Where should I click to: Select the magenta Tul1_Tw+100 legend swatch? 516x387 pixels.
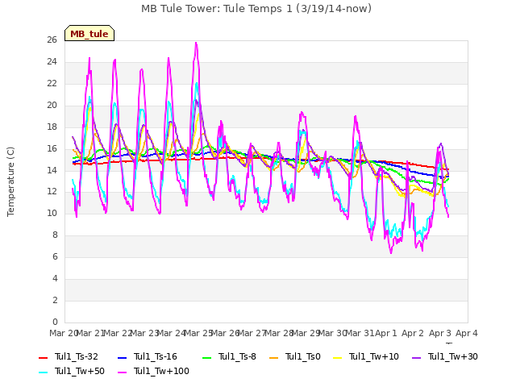pyautogui.click(x=122, y=372)
